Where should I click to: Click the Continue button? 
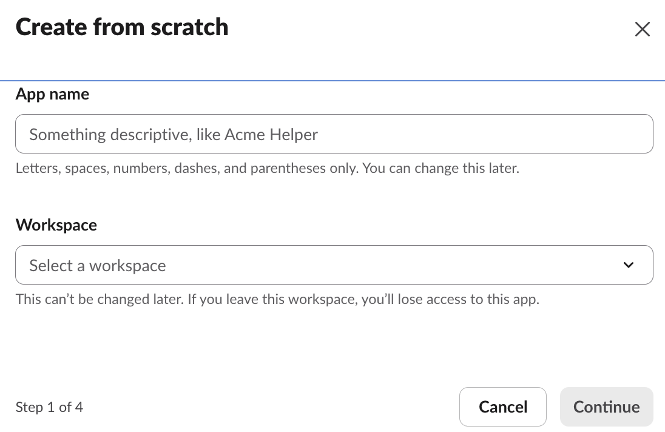607,407
